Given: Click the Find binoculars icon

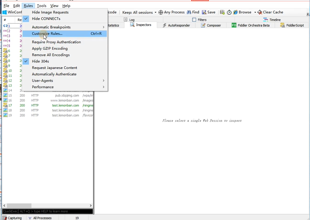Looking at the screenshot, I should [189, 12].
